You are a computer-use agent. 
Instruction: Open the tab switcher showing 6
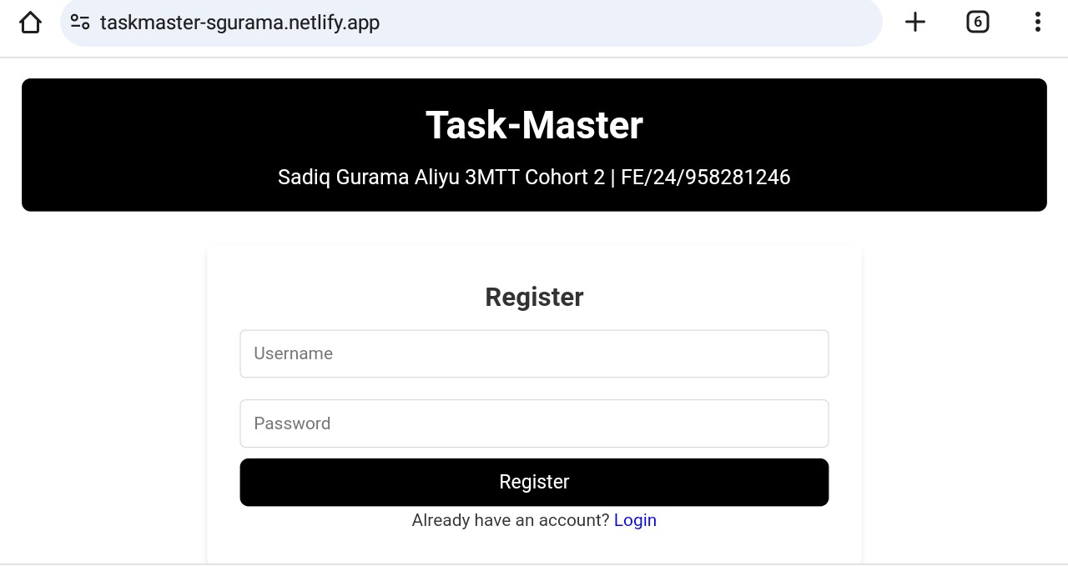pyautogui.click(x=977, y=23)
